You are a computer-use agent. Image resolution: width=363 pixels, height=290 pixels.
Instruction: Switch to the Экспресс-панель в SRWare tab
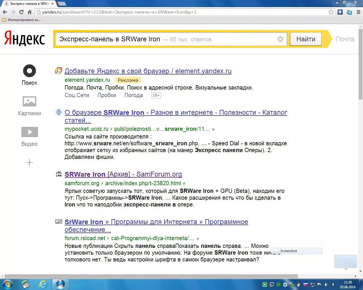click(29, 4)
